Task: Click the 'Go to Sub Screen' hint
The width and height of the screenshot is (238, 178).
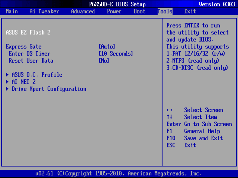Action: tap(208, 124)
